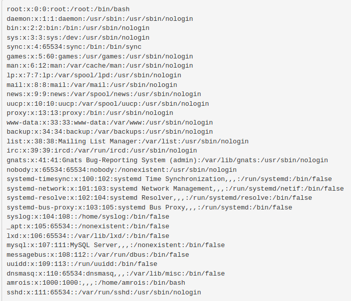
Task: Click the www-data account line
Action: point(109,123)
